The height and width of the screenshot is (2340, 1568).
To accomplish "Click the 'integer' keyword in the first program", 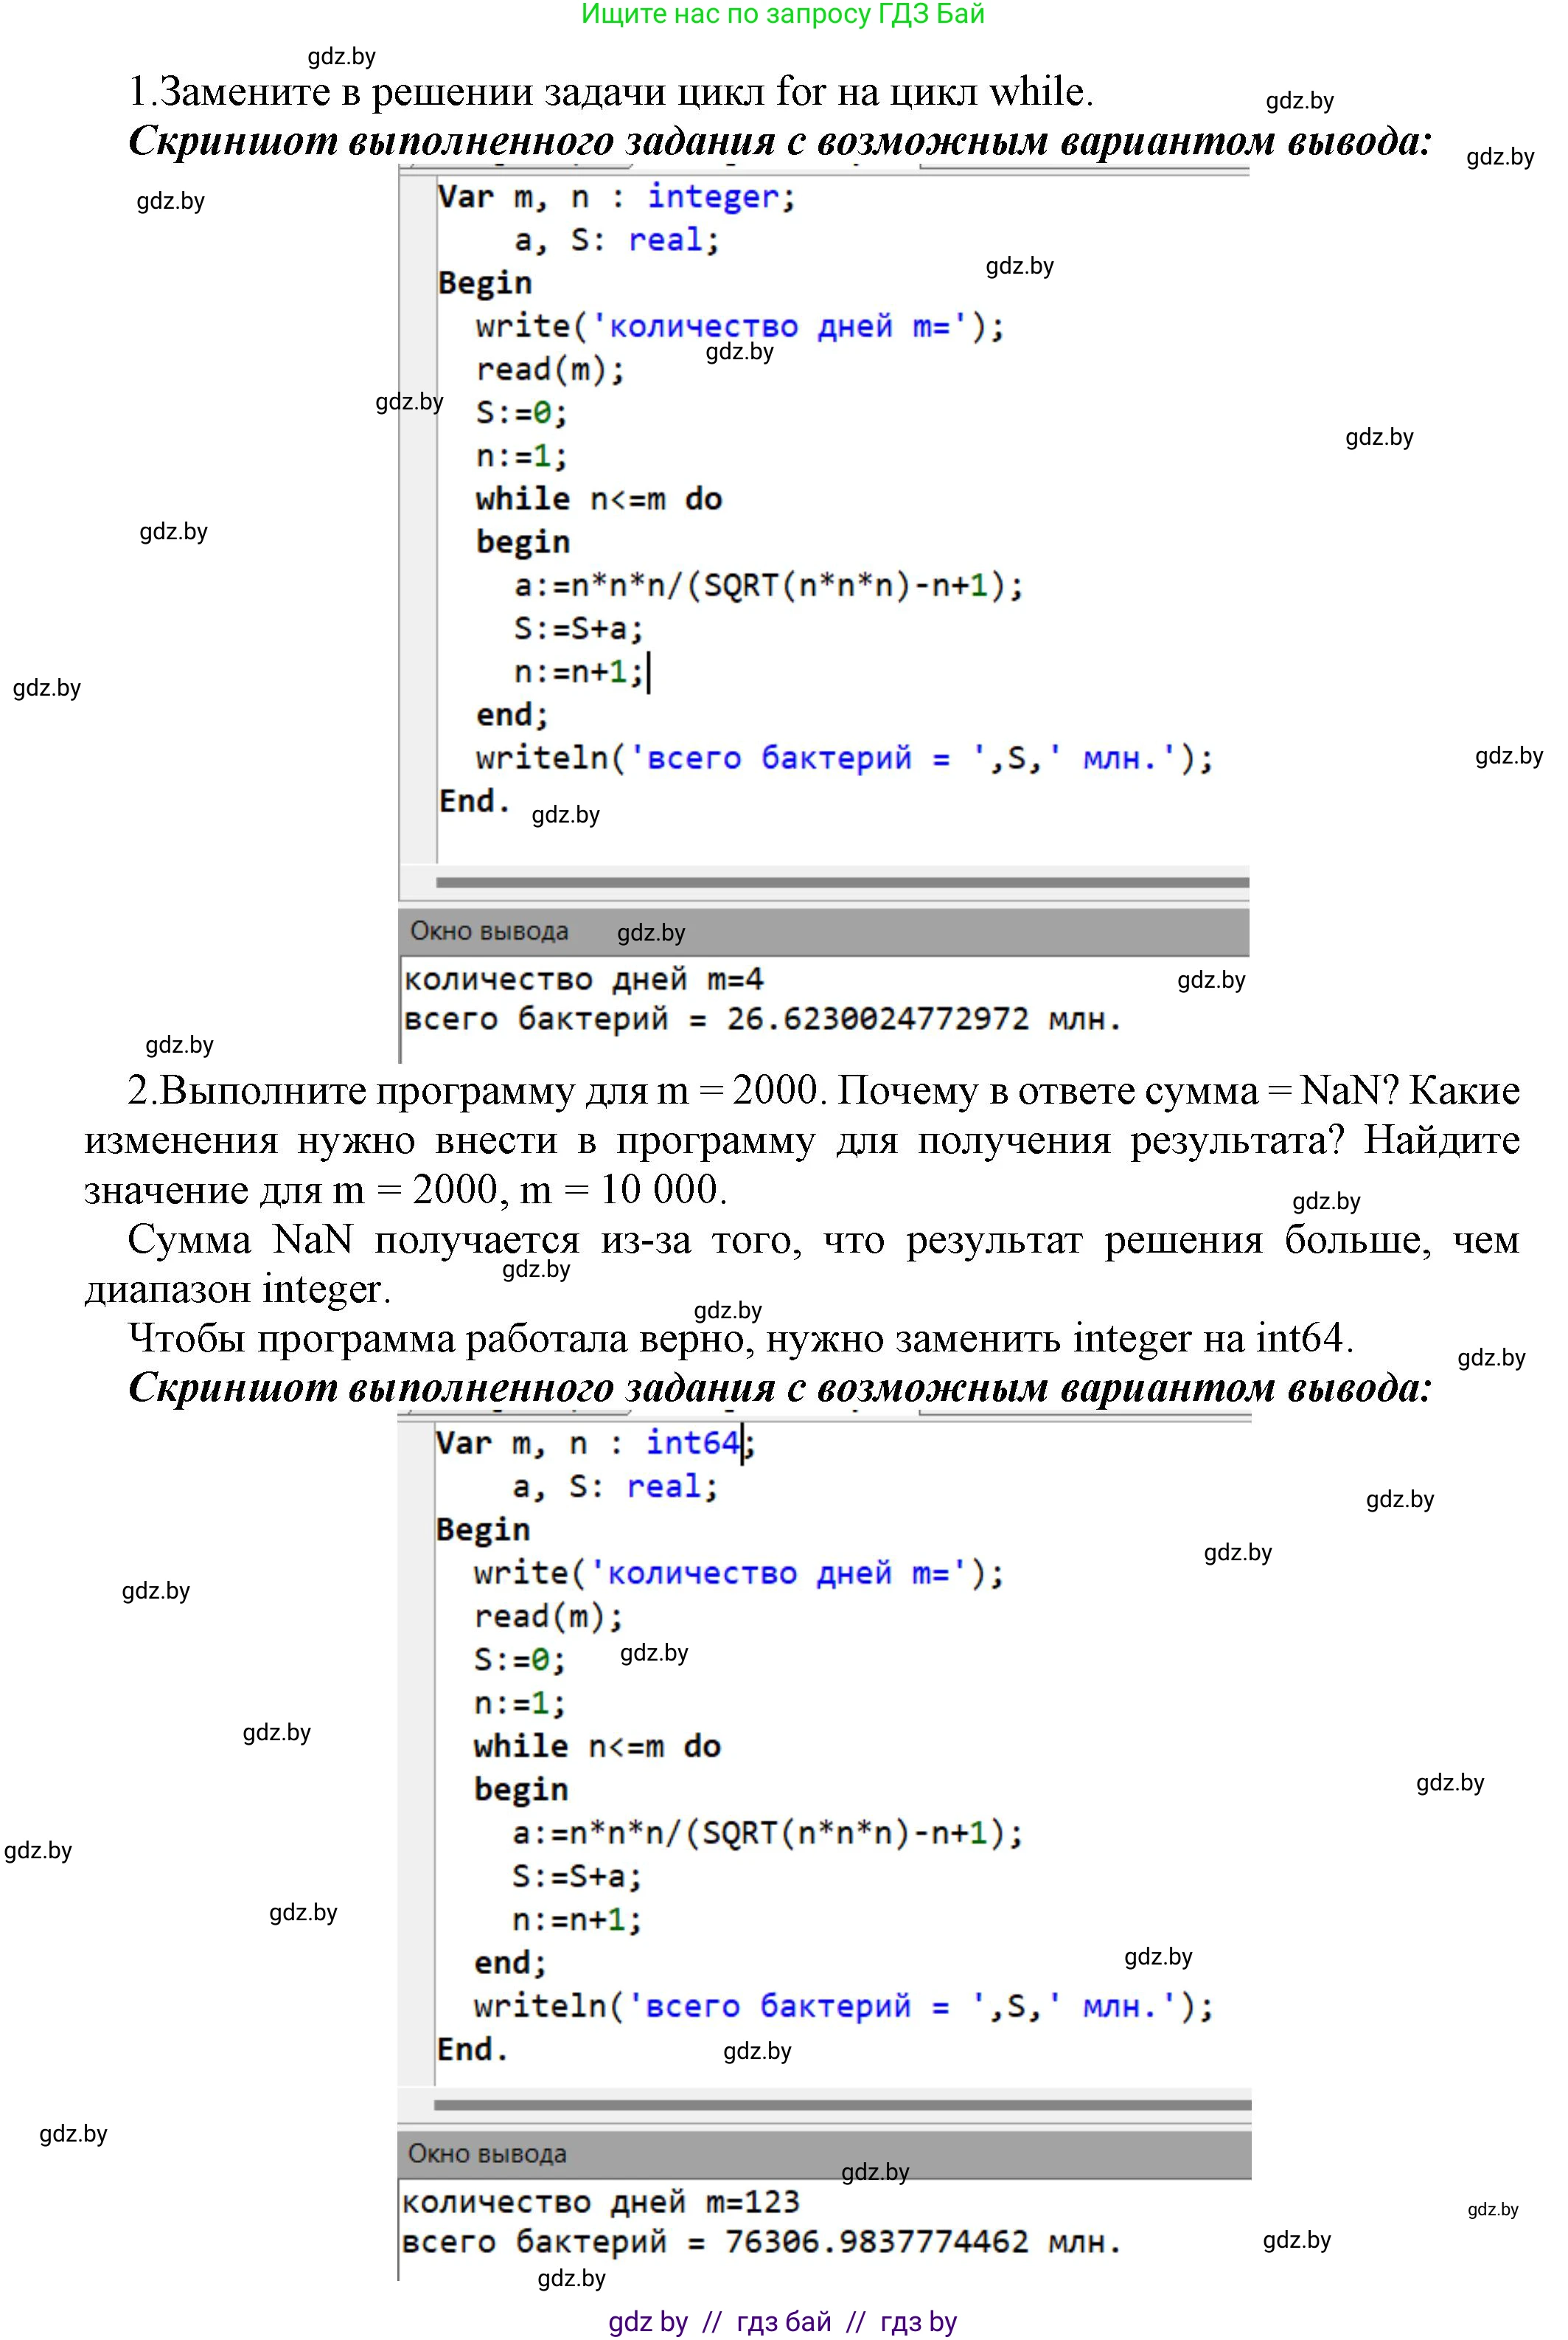I will click(x=712, y=196).
